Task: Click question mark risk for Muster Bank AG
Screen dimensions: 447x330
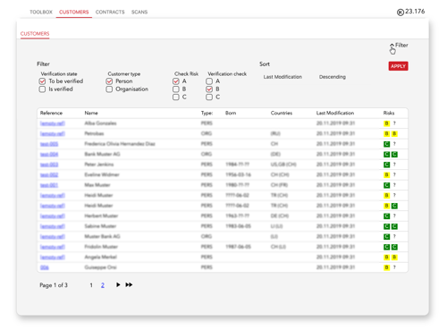Action: [x=394, y=237]
